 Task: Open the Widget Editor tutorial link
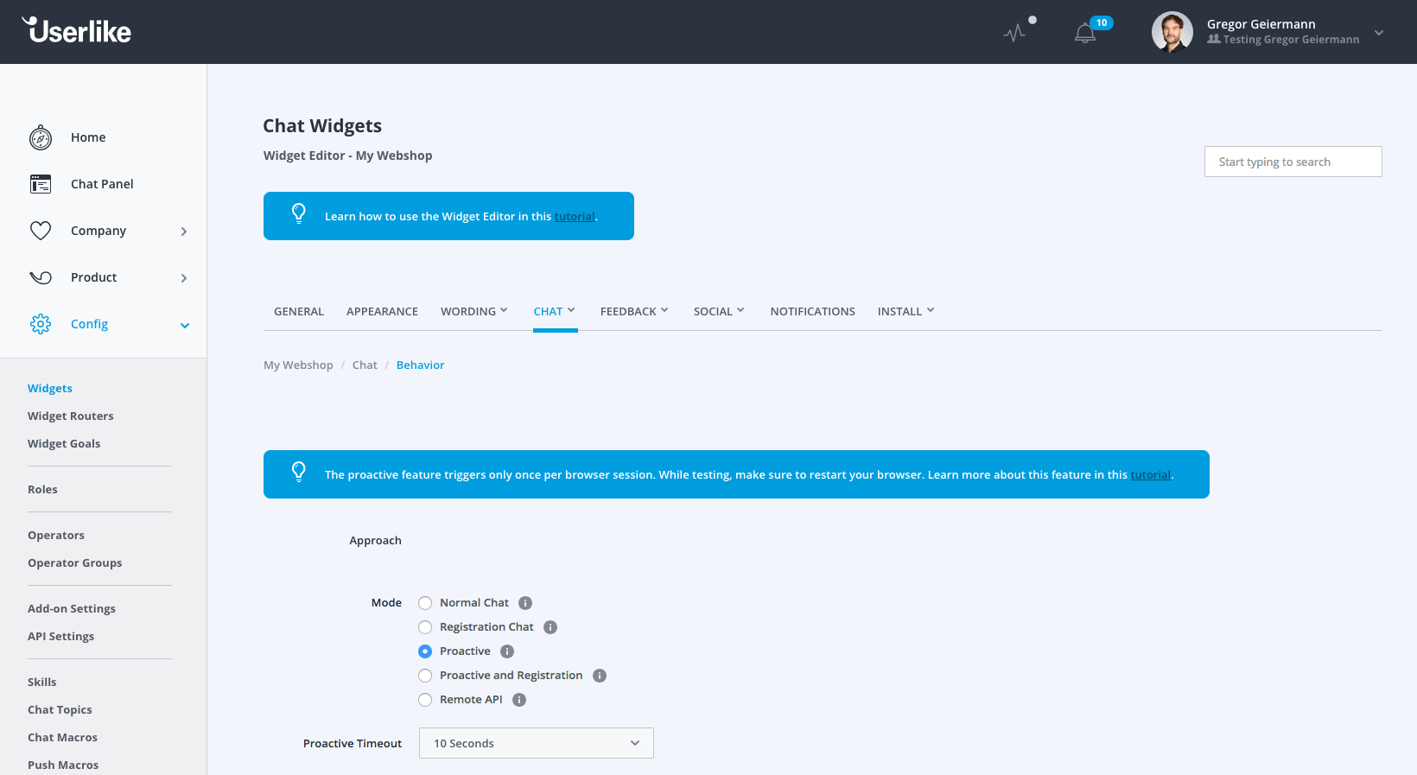[x=575, y=217]
